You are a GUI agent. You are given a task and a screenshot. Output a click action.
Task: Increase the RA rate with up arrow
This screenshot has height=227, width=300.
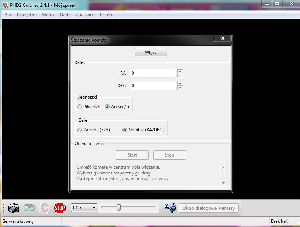pos(180,71)
